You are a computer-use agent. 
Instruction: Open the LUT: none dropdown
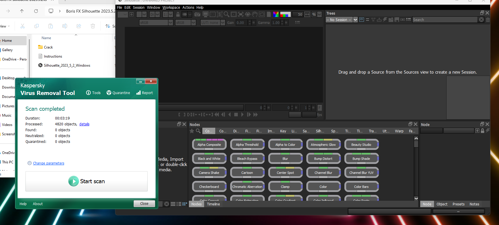(213, 22)
